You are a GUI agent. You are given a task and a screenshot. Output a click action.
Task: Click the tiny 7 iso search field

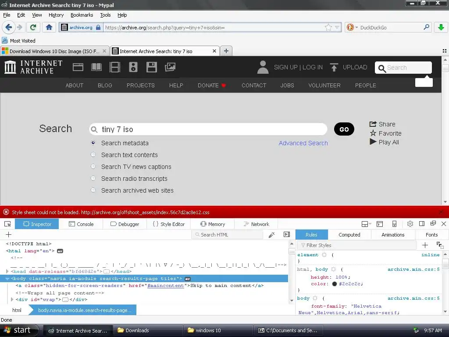click(208, 129)
